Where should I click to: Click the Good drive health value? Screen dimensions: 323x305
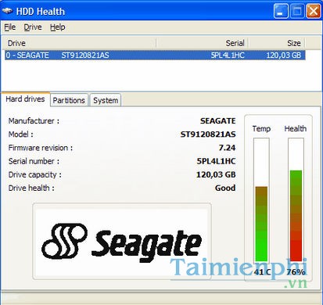click(x=225, y=188)
